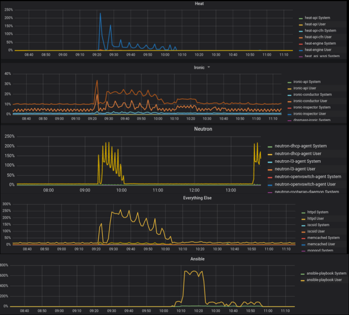Select ironic-inspector System legend entry
The image size is (349, 315).
[x=309, y=107]
